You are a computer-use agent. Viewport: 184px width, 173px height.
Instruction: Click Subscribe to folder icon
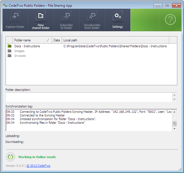[66, 15]
